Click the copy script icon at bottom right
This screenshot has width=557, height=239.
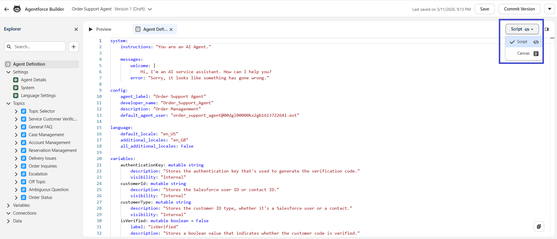539,227
